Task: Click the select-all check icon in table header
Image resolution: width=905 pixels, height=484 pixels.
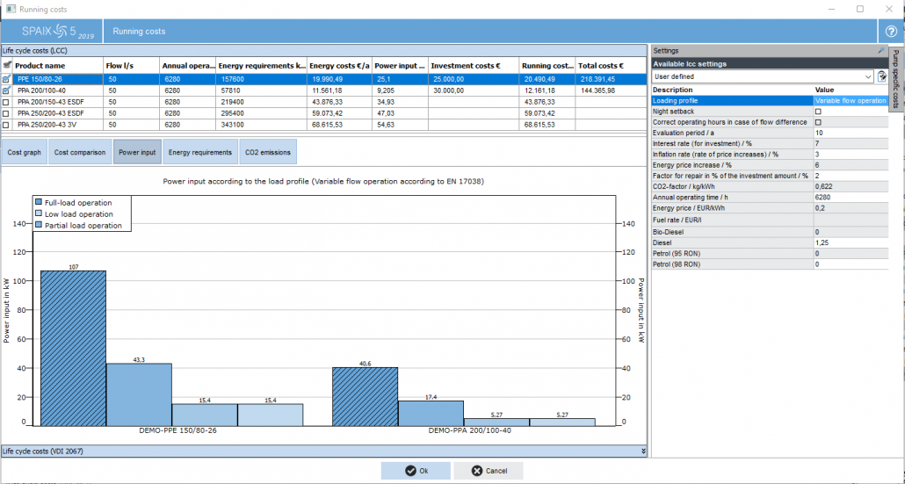Action: coord(6,66)
